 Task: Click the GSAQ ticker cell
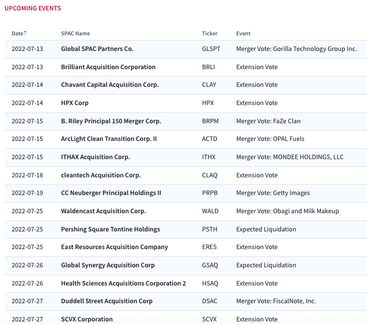210,265
